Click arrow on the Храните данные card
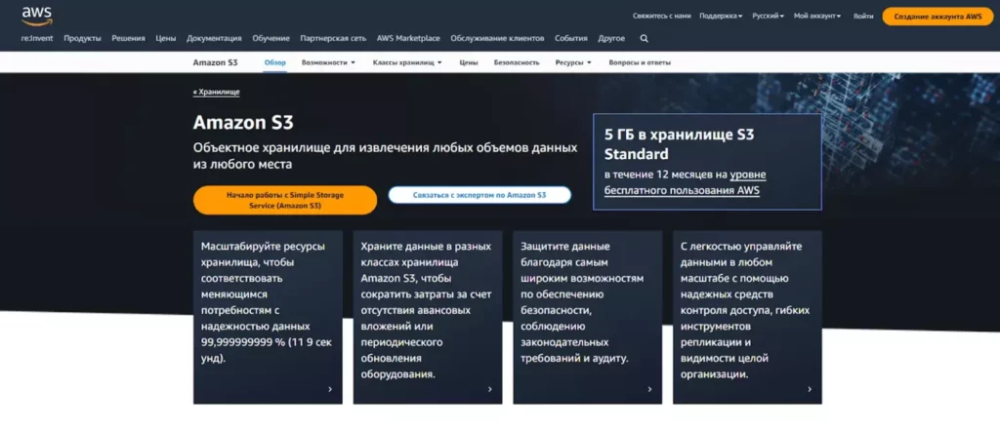Viewport: 1000px width, 429px height. 490,389
